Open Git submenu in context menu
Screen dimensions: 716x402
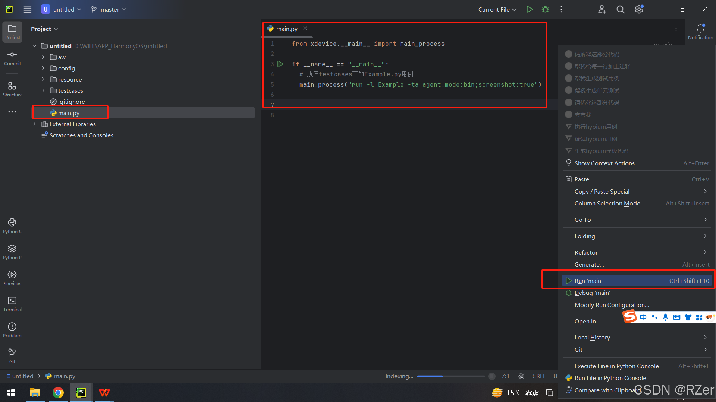click(637, 350)
